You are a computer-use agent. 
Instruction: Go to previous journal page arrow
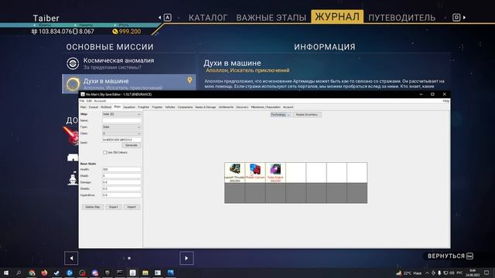click(x=71, y=258)
